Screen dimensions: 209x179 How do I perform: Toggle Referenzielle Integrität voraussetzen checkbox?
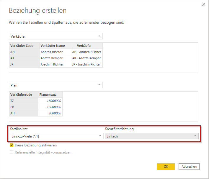point(12,152)
